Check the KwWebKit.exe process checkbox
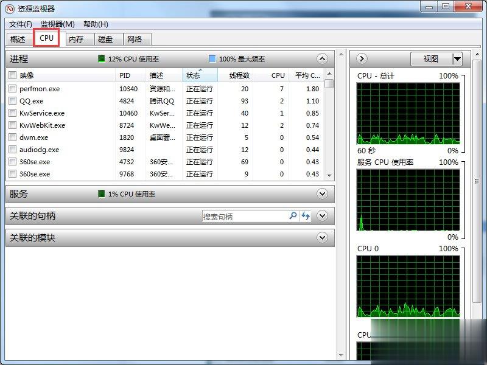 [12, 125]
